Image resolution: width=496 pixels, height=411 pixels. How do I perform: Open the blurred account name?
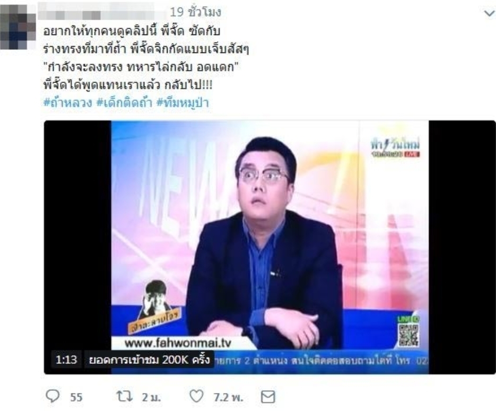click(102, 13)
